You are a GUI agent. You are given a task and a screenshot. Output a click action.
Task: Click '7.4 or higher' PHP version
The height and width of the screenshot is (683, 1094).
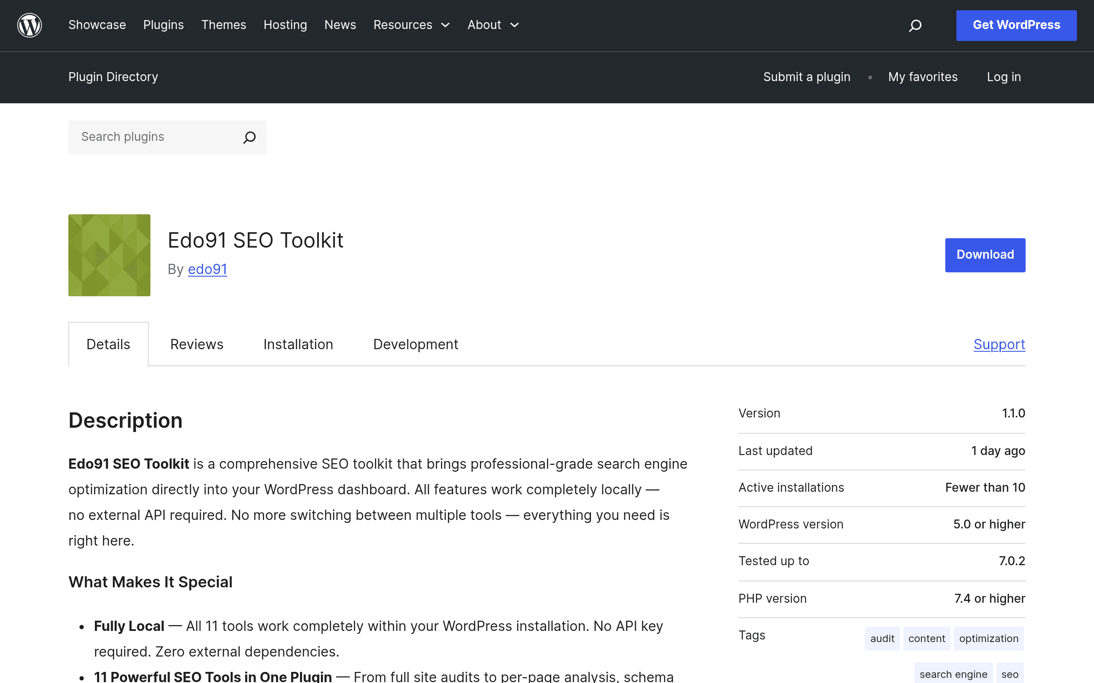point(990,598)
